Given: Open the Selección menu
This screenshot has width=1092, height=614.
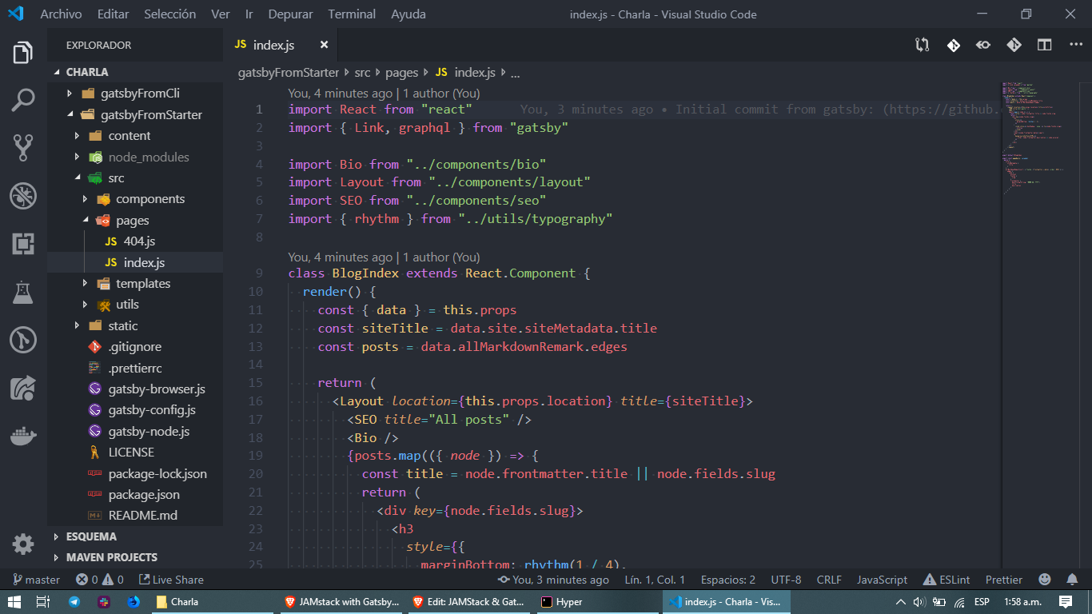Looking at the screenshot, I should tap(169, 14).
